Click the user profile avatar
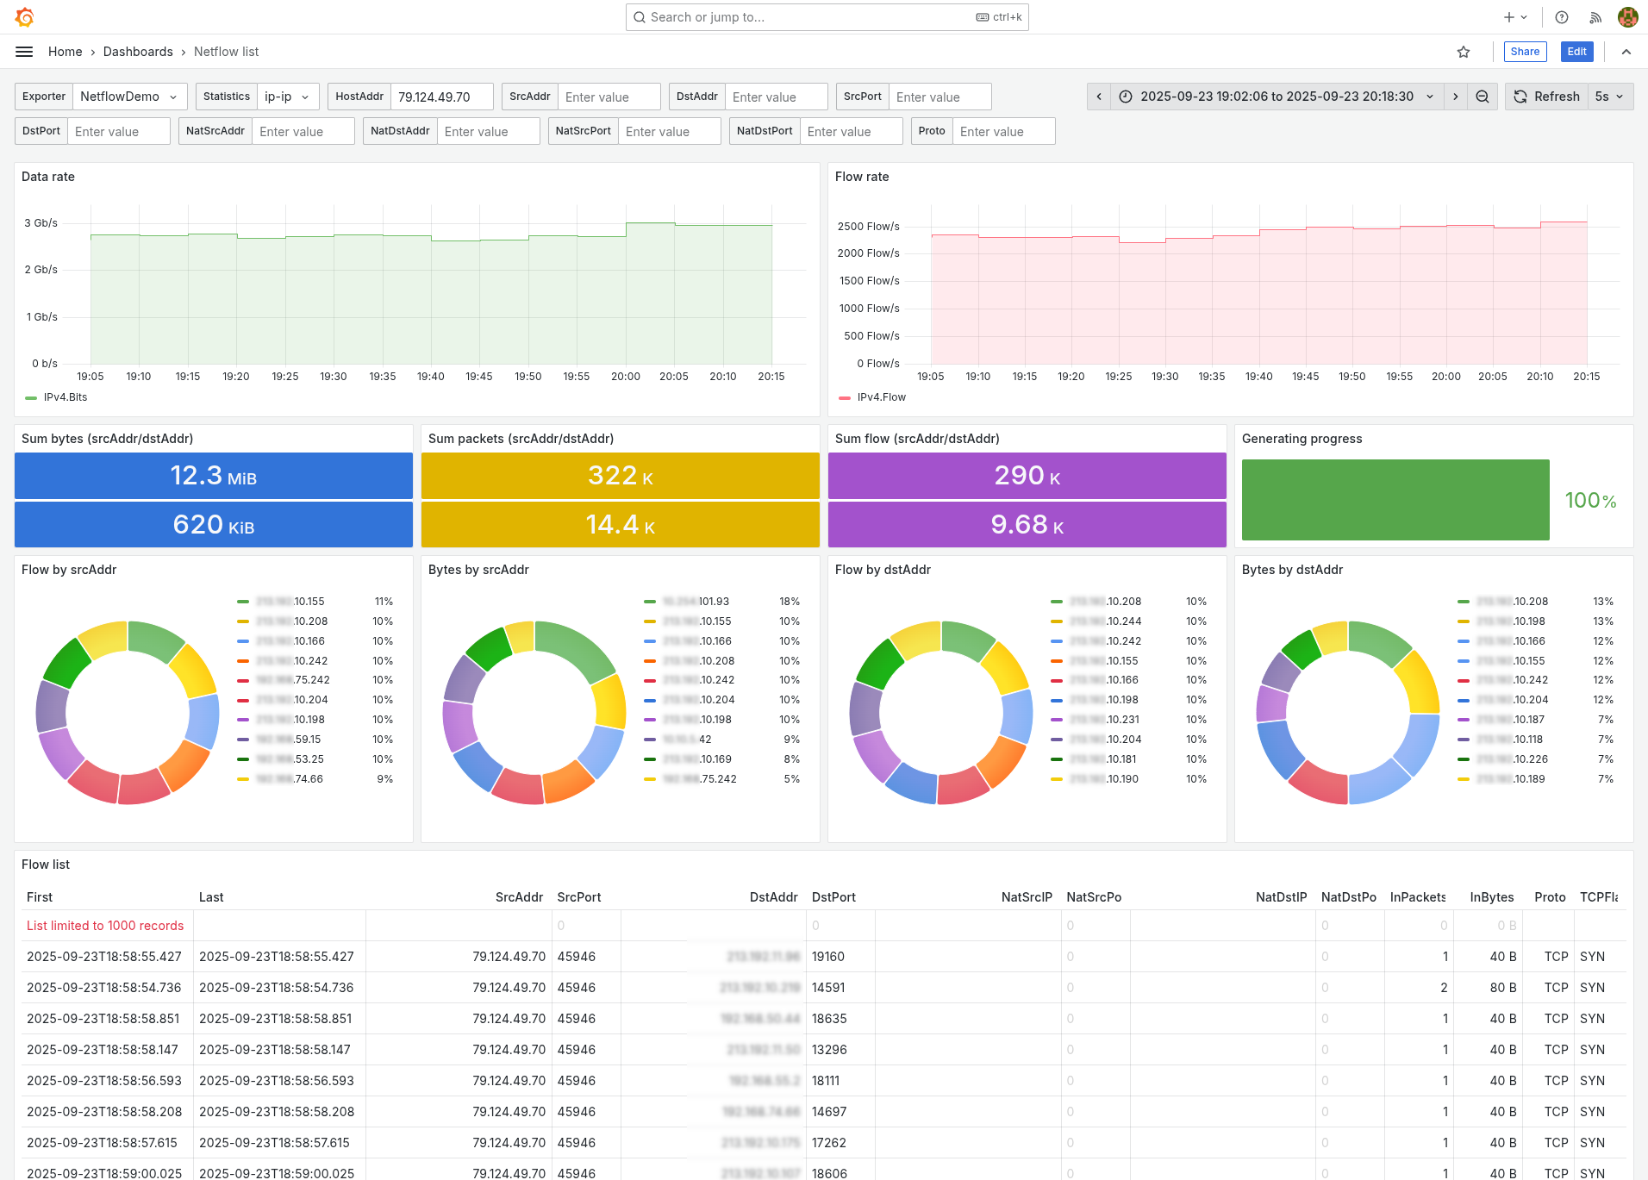 coord(1627,17)
